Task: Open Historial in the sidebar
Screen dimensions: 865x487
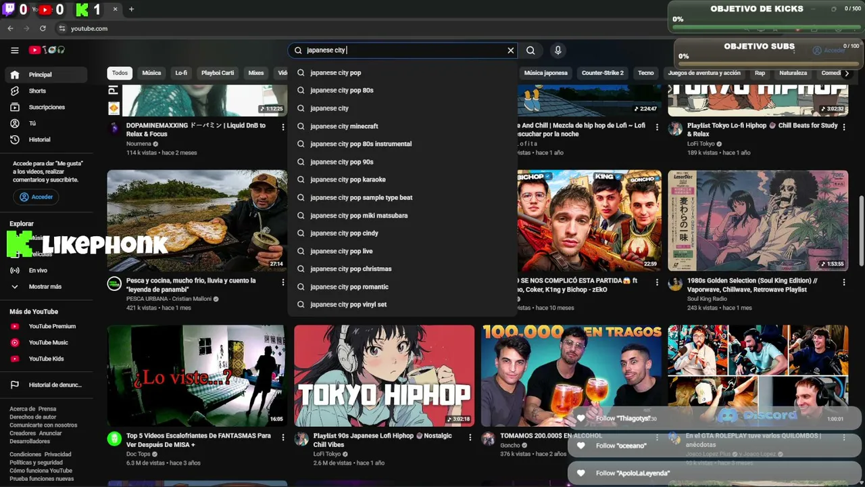Action: point(46,139)
